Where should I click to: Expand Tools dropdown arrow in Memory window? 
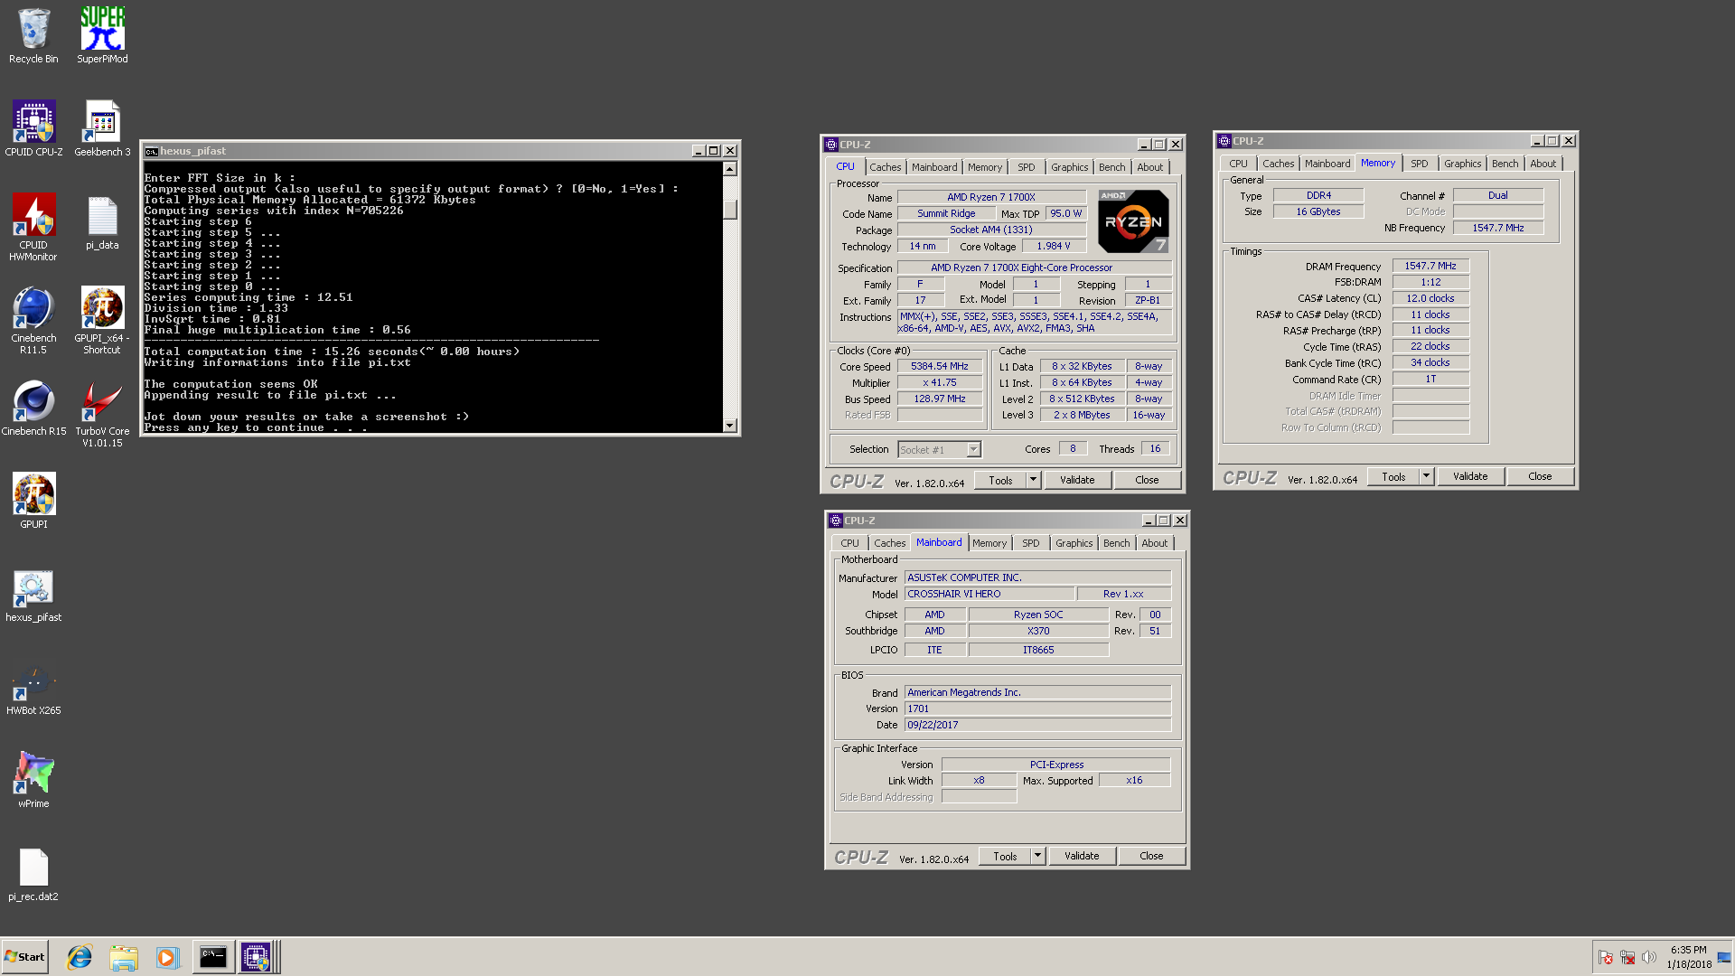(1427, 476)
